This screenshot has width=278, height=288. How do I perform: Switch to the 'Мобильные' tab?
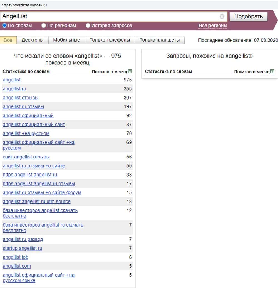tap(67, 40)
